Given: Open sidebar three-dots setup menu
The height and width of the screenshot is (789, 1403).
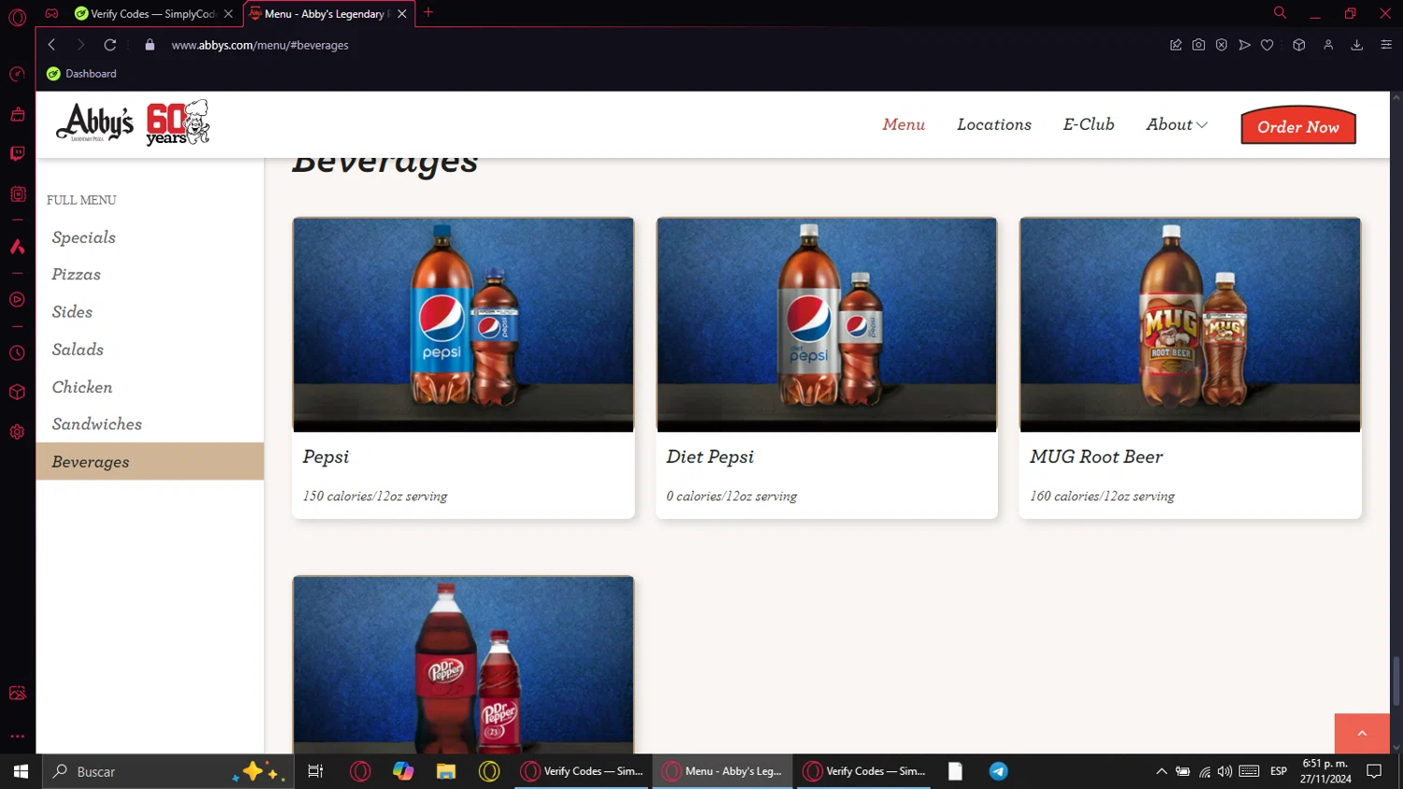Looking at the screenshot, I should 17,736.
